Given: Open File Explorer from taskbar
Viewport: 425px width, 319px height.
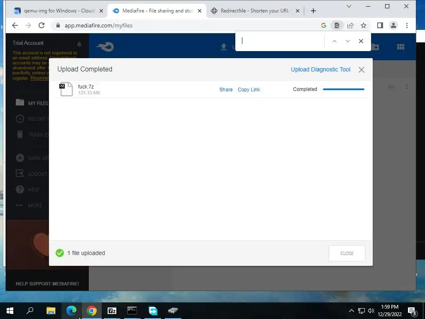Looking at the screenshot, I should [x=51, y=311].
